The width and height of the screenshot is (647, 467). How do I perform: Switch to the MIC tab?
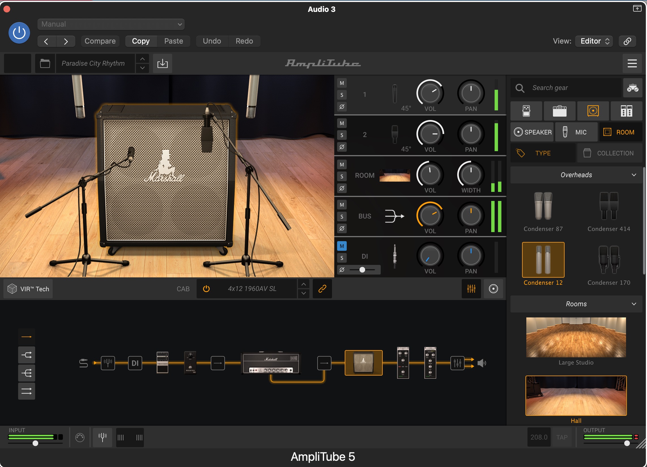pos(576,132)
